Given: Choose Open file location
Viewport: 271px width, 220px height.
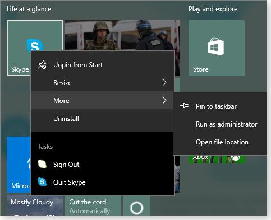Looking at the screenshot, I should coord(220,142).
